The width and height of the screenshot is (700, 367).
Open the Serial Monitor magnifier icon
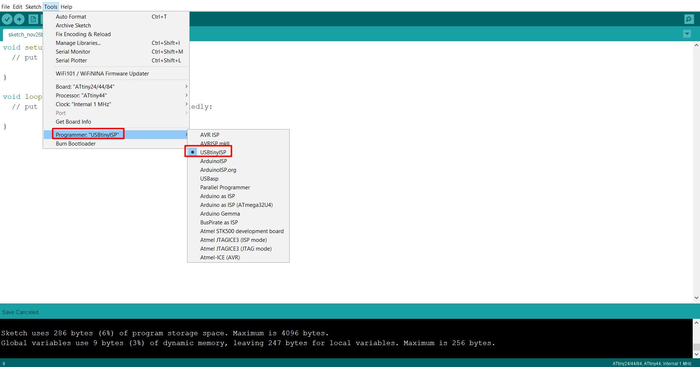coord(689,19)
